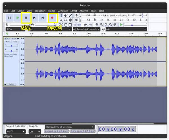The height and width of the screenshot is (140, 169).
Task: Adjust the track pan L/R slider
Action: [12, 51]
